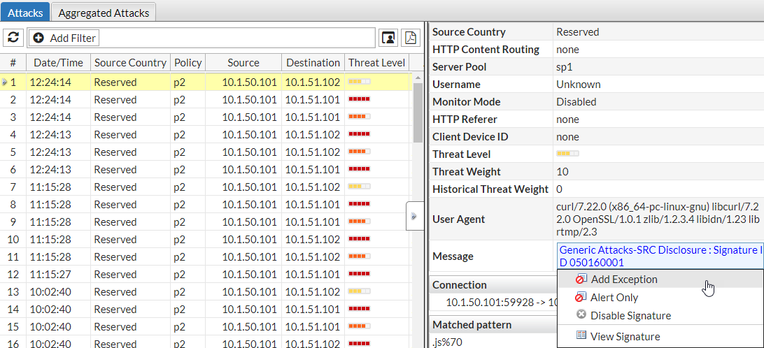
Task: Click the View Signature list icon
Action: pyautogui.click(x=581, y=336)
